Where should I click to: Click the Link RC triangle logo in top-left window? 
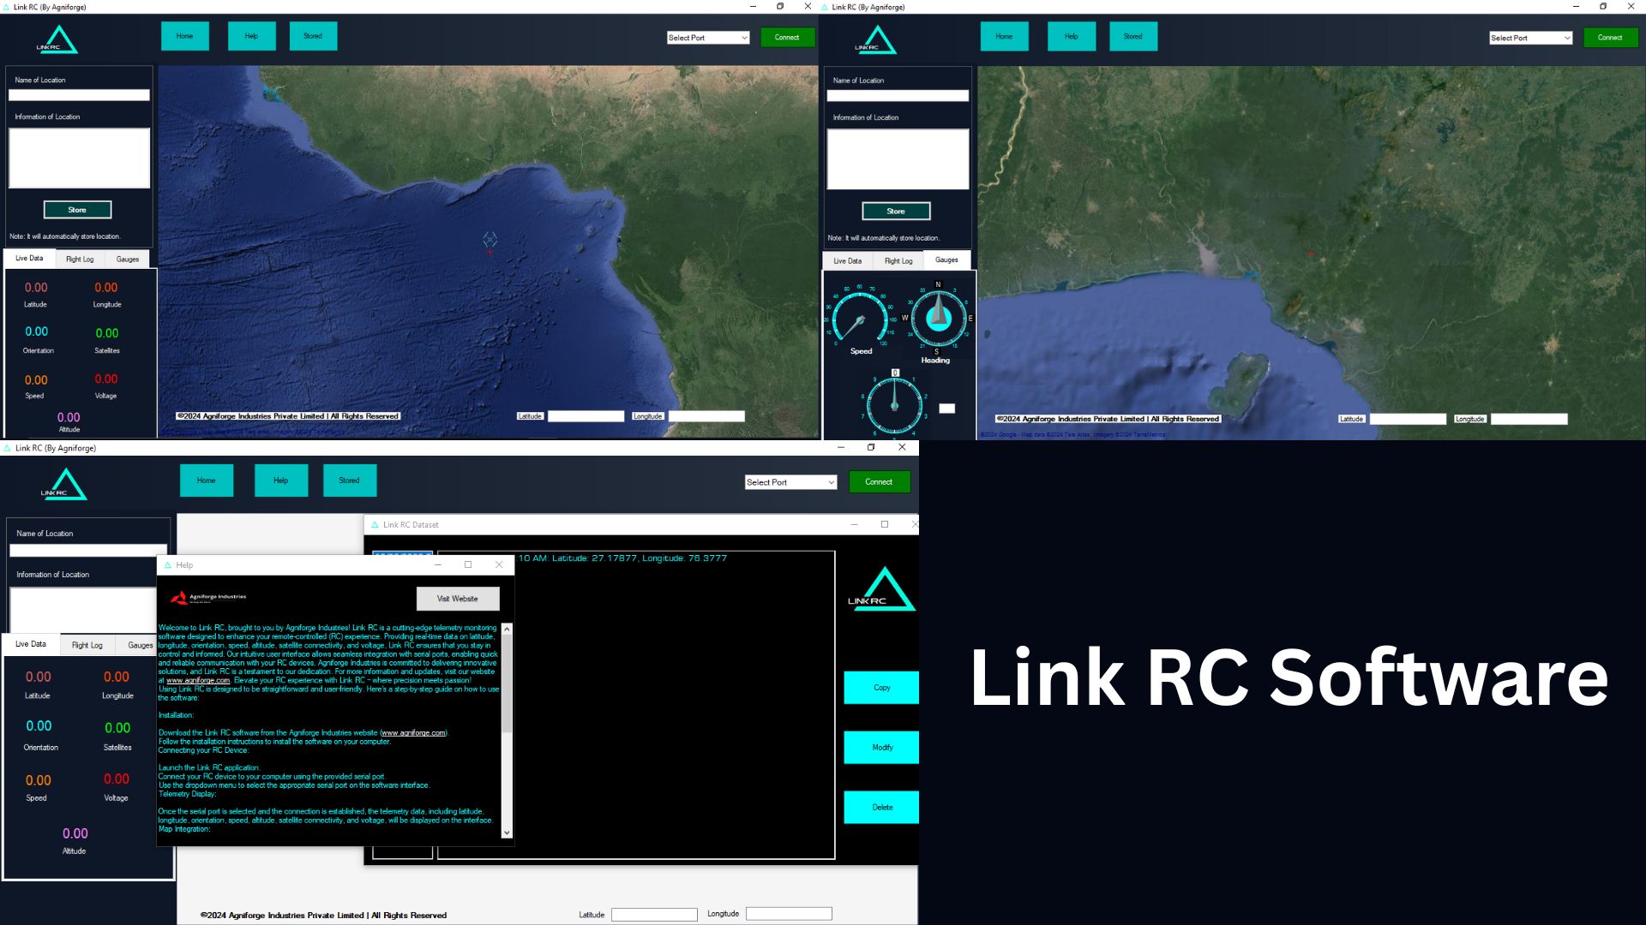click(x=57, y=39)
